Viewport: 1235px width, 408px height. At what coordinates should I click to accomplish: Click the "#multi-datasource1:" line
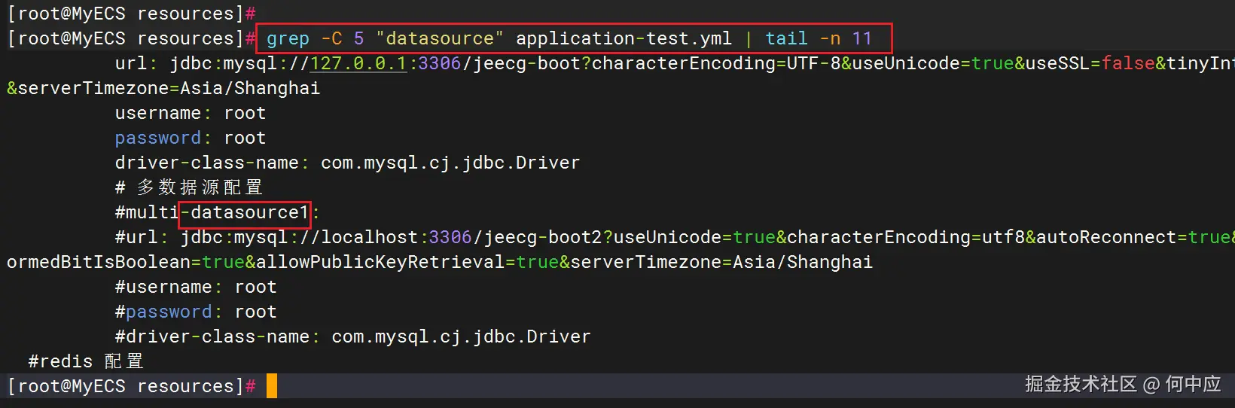pos(218,212)
